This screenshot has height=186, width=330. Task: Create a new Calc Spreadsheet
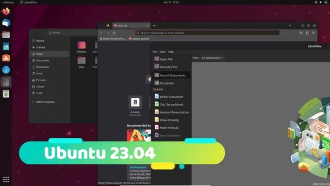(172, 104)
